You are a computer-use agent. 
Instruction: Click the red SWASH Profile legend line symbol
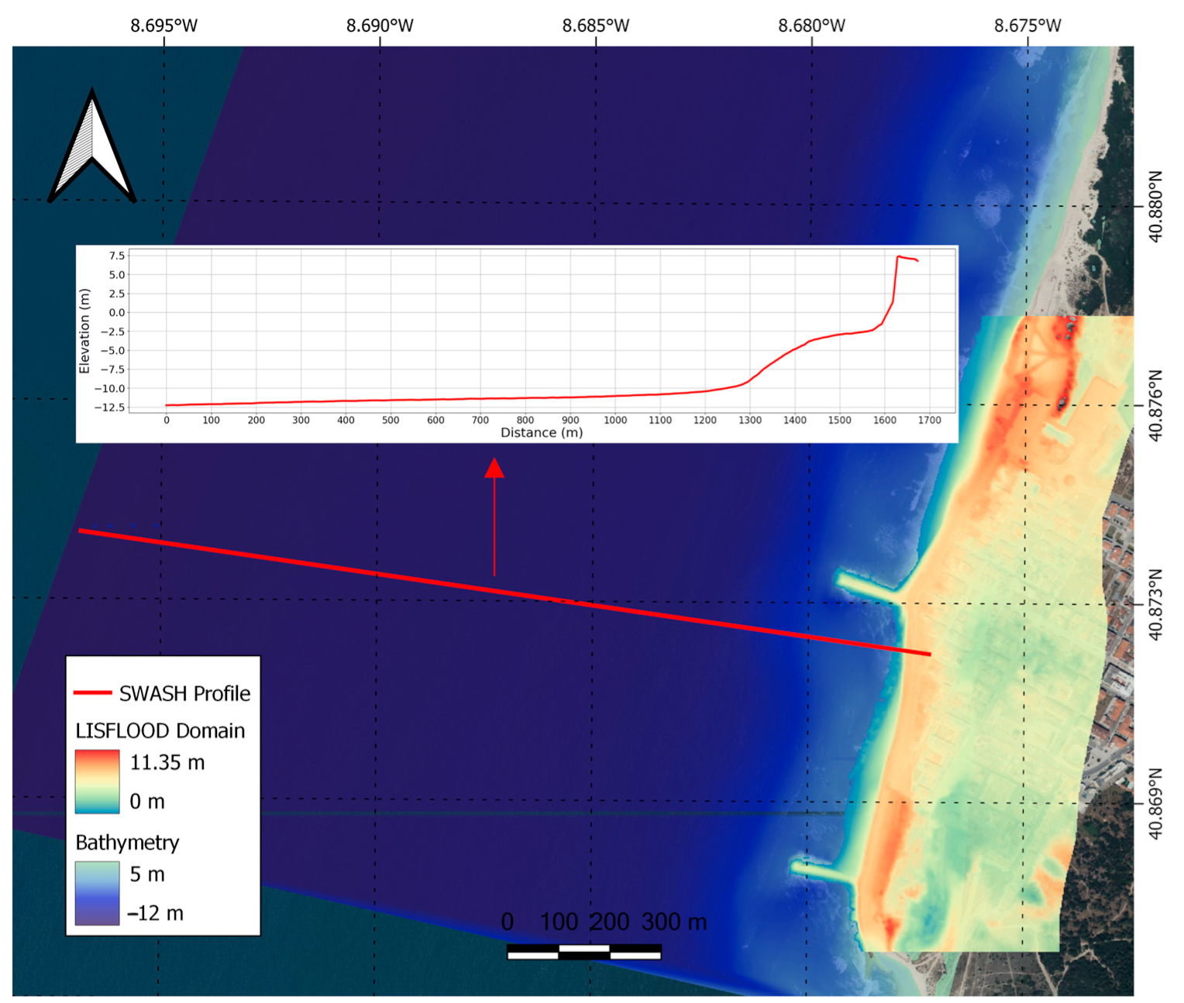point(92,692)
